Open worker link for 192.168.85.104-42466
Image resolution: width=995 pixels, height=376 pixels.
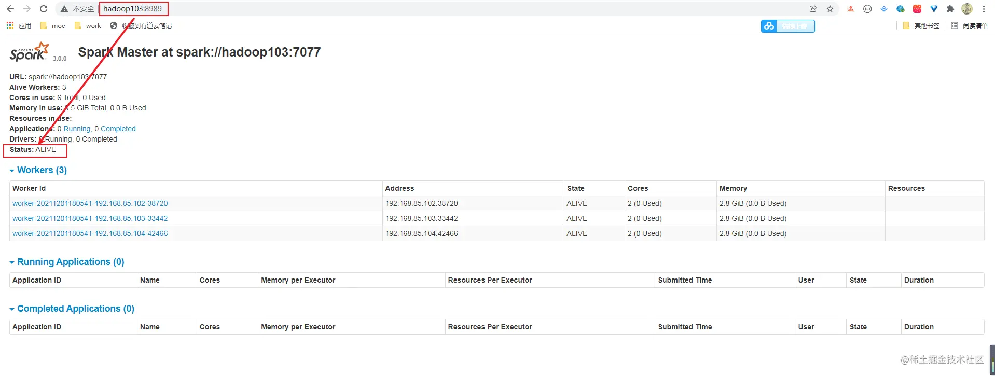90,233
